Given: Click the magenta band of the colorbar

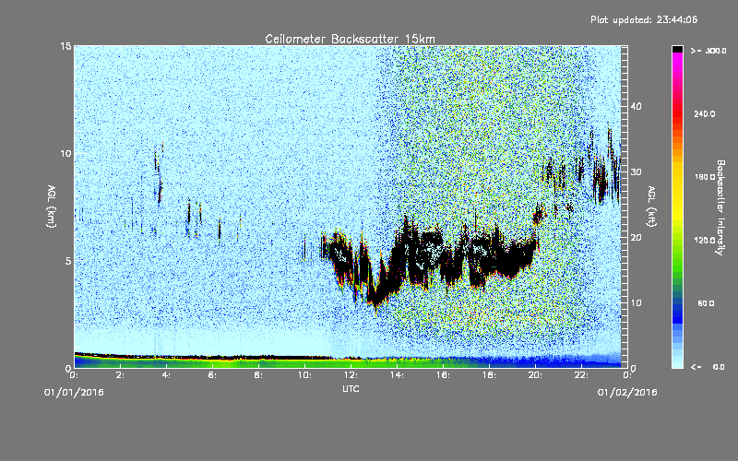Looking at the screenshot, I should pos(677,61).
